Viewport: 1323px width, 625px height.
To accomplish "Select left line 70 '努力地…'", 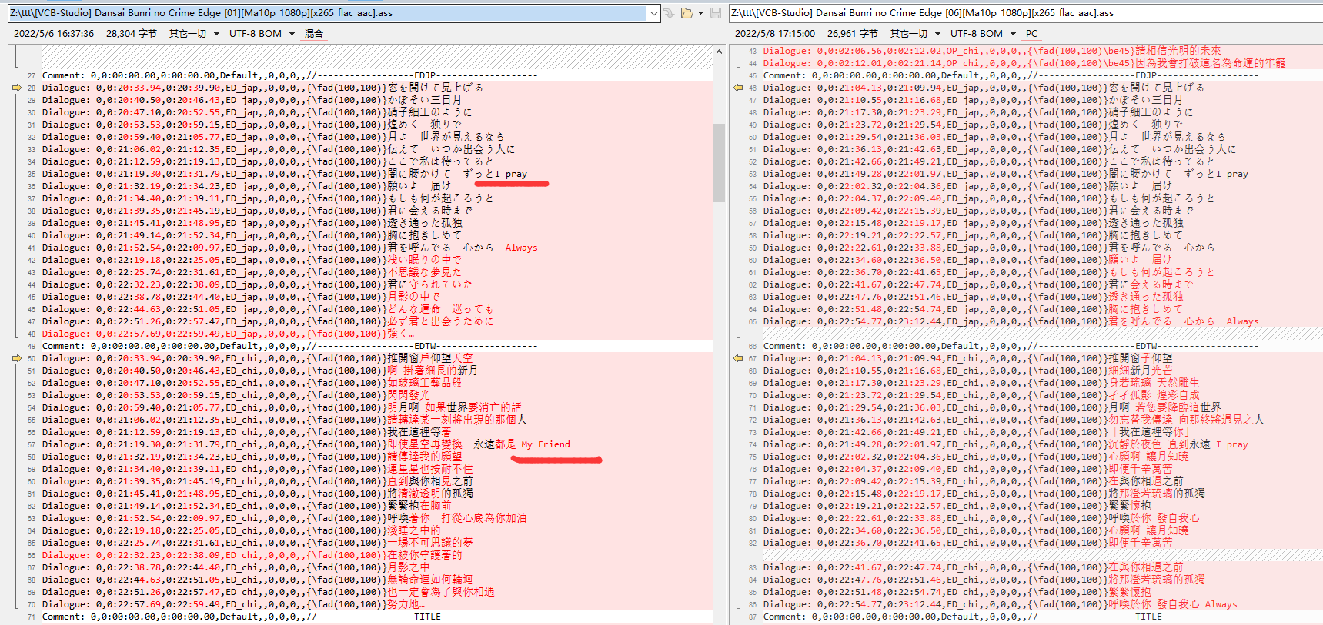I will pos(377,604).
